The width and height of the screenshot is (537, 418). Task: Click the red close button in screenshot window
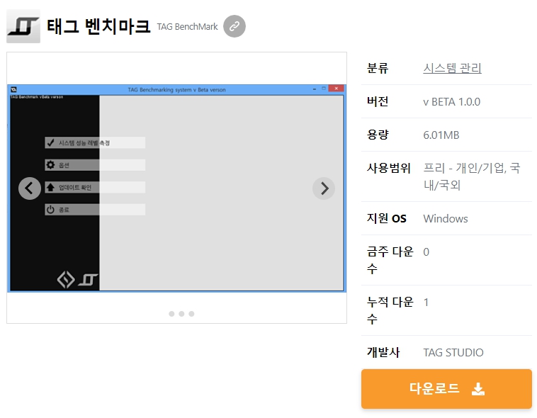pos(336,89)
